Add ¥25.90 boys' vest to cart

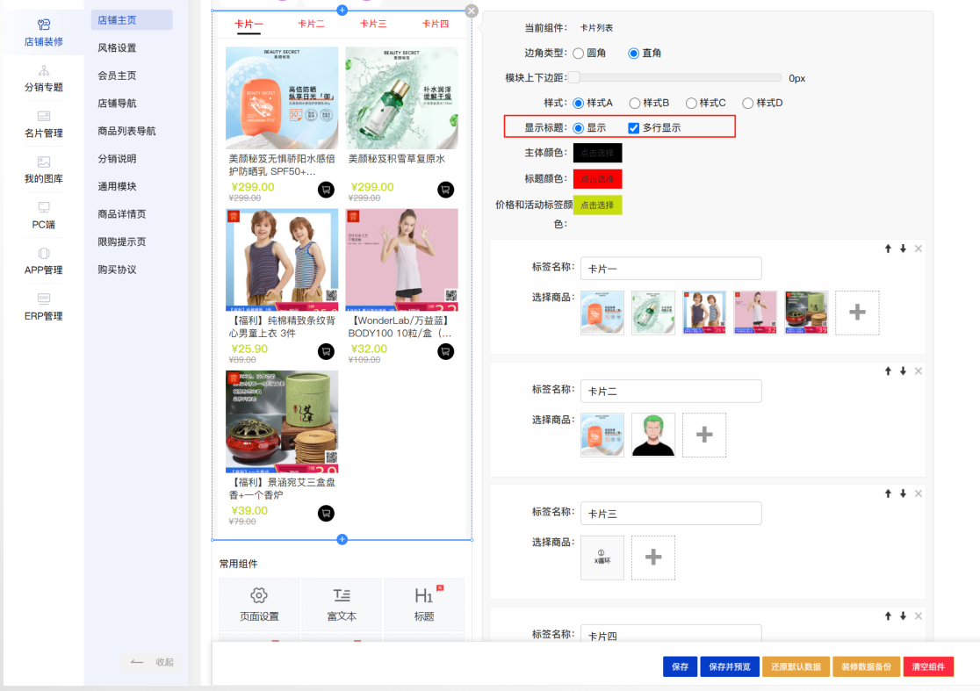(x=326, y=351)
